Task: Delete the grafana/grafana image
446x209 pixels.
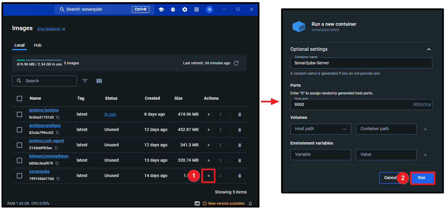Action: (240, 130)
